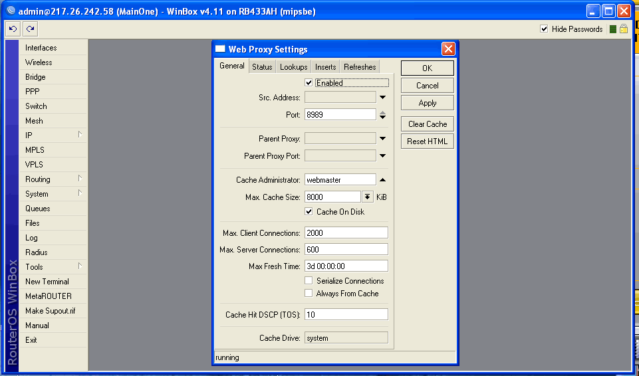
Task: Open the Mesh menu item
Action: 53,121
